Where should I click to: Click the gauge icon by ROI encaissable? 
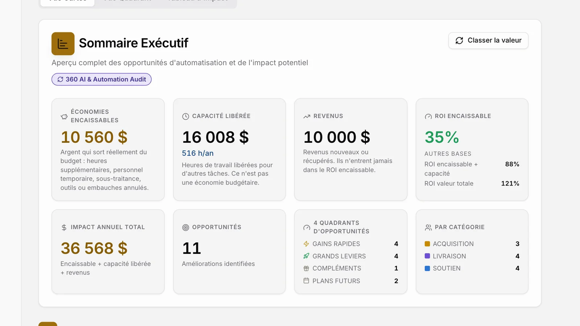(428, 116)
